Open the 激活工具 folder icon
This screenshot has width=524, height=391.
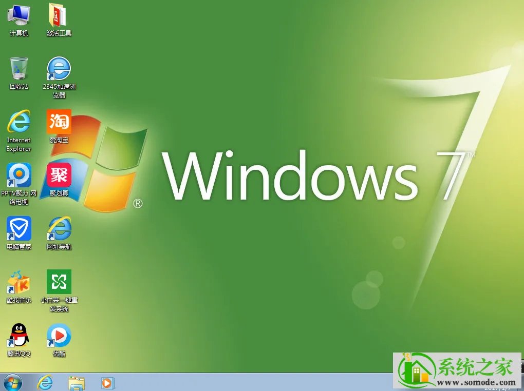point(59,16)
